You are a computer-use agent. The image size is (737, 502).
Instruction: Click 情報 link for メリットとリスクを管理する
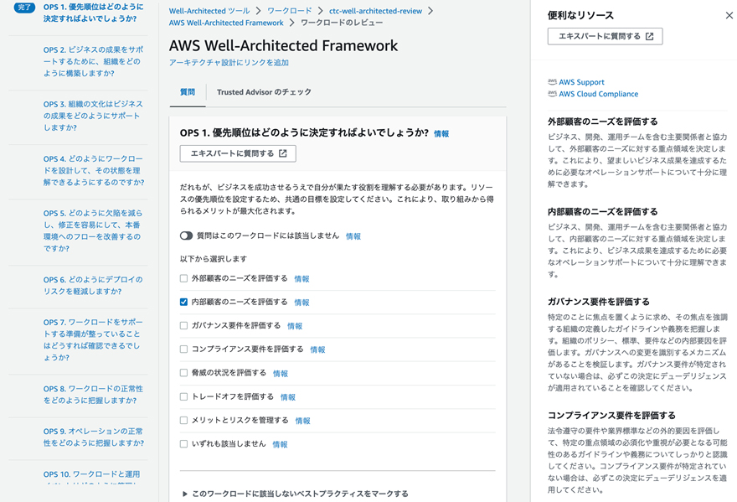click(302, 421)
